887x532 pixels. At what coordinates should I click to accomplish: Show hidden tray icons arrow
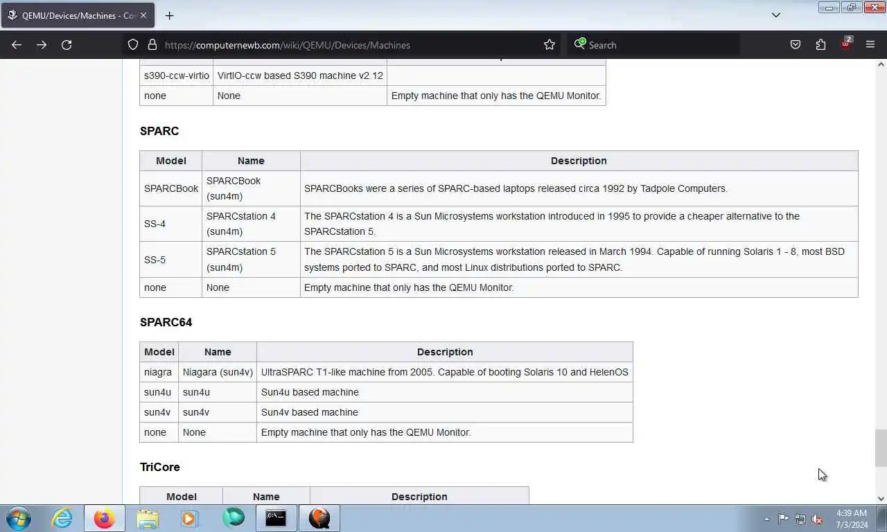pyautogui.click(x=766, y=519)
